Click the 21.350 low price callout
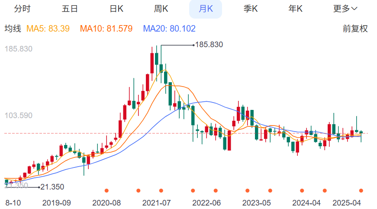The width and height of the screenshot is (377, 209). pos(52,187)
